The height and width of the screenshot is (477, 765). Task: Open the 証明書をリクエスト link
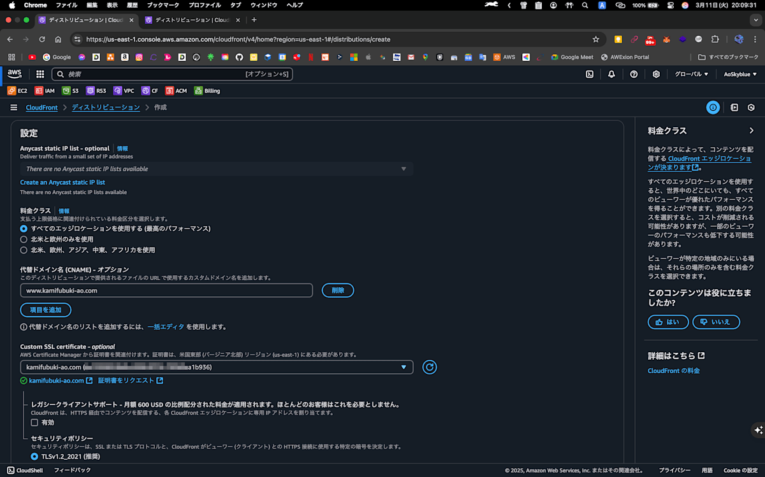click(130, 381)
